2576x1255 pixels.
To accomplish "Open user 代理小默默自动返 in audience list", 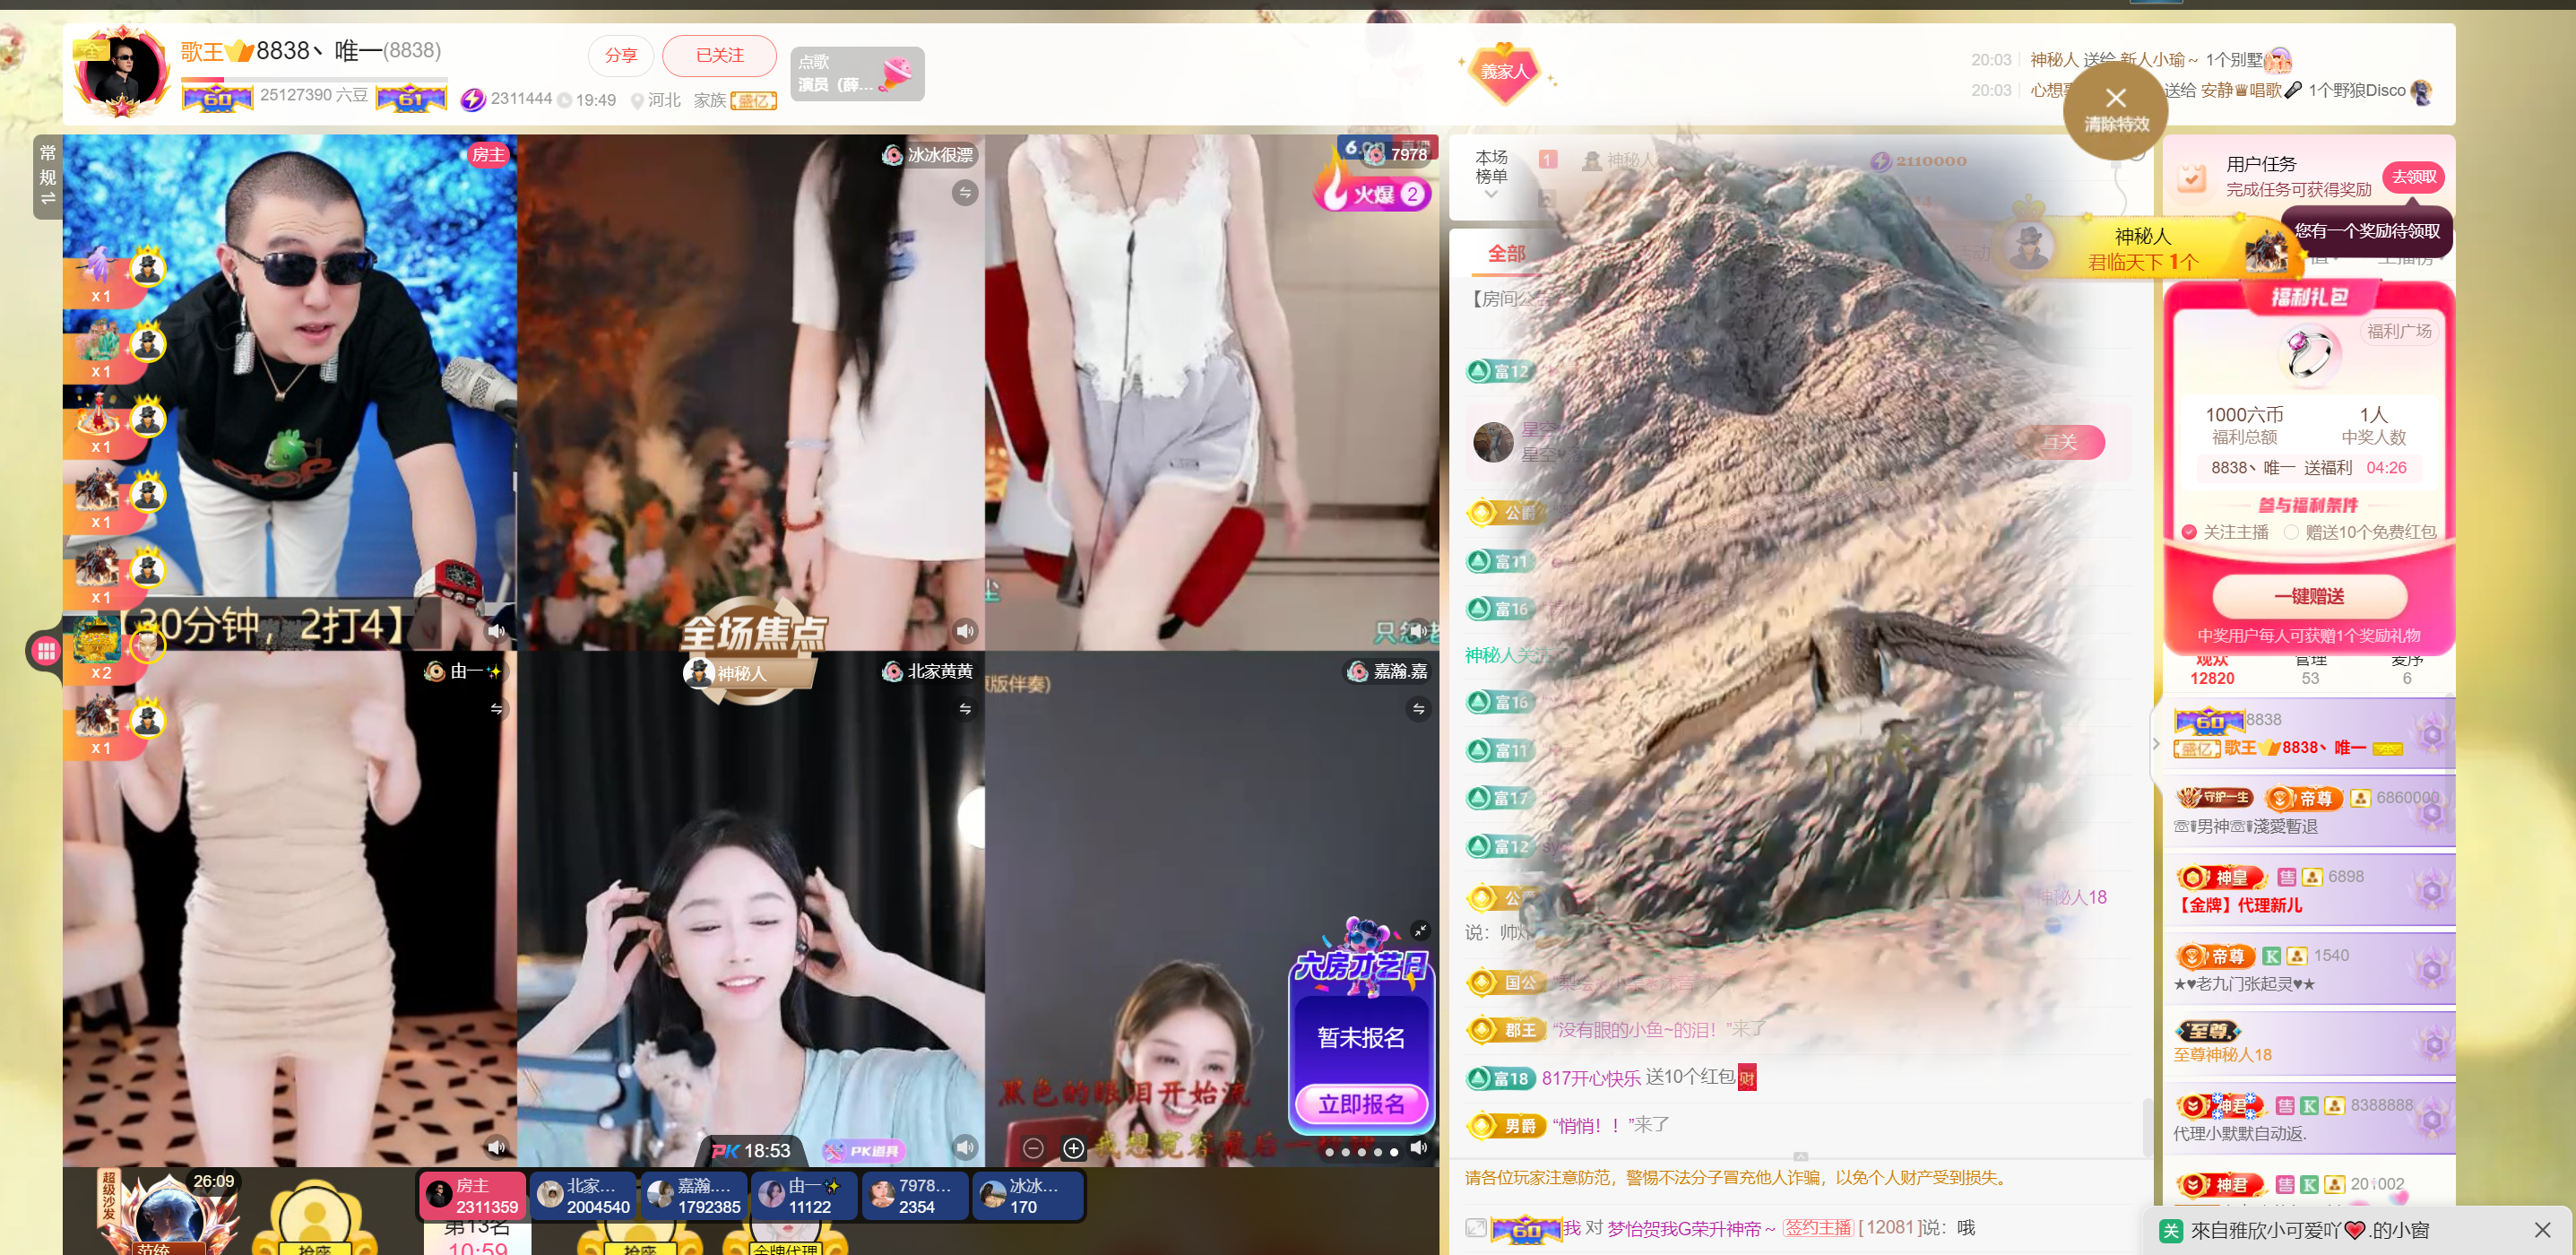I will click(2310, 1118).
